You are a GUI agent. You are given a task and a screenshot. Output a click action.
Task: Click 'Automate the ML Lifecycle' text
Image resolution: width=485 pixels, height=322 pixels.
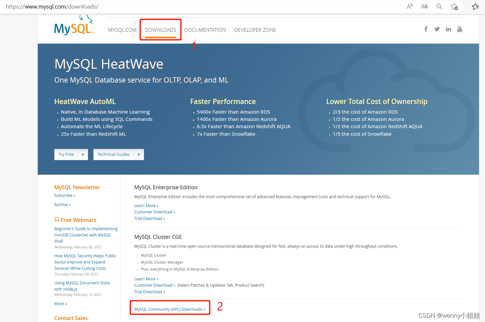(x=92, y=126)
